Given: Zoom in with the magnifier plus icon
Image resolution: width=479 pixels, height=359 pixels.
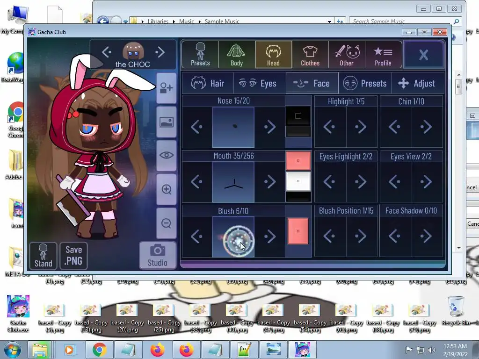Looking at the screenshot, I should click(x=167, y=189).
